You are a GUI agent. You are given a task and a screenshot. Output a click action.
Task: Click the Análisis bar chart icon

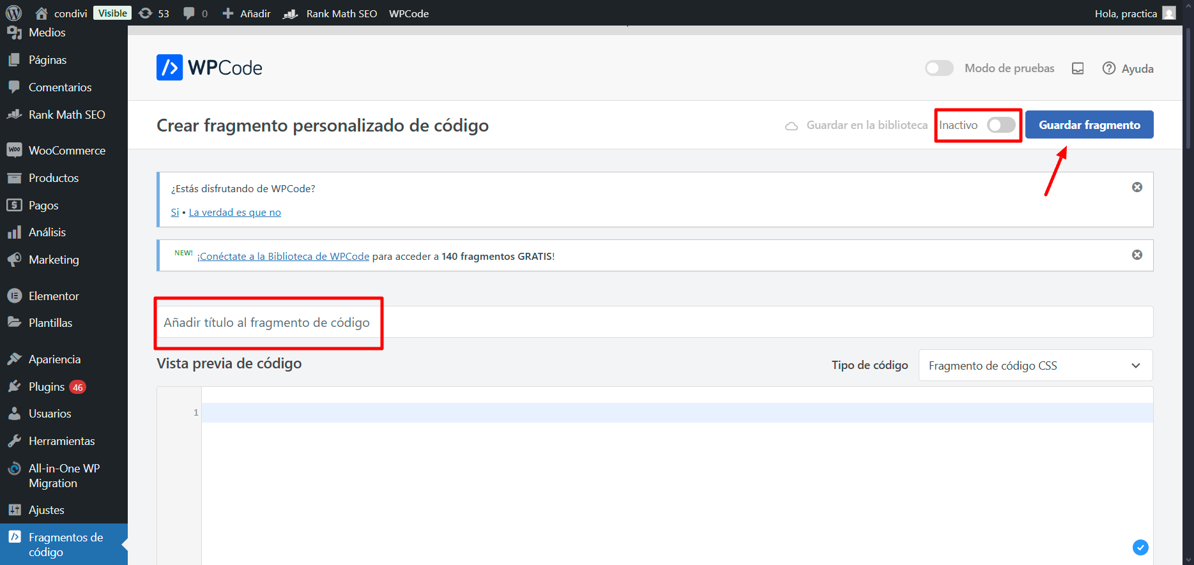14,232
